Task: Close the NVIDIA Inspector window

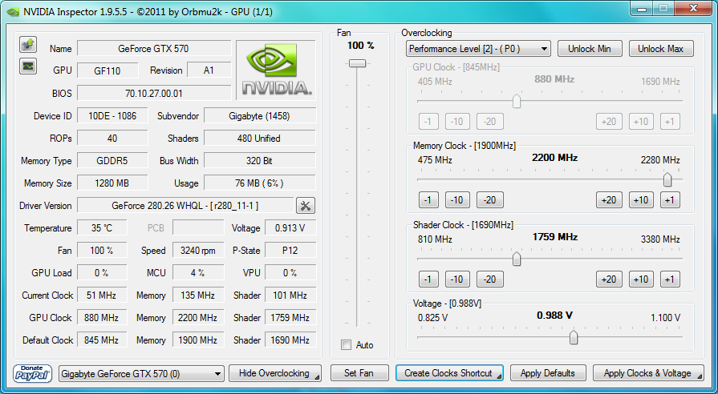Action: point(694,9)
